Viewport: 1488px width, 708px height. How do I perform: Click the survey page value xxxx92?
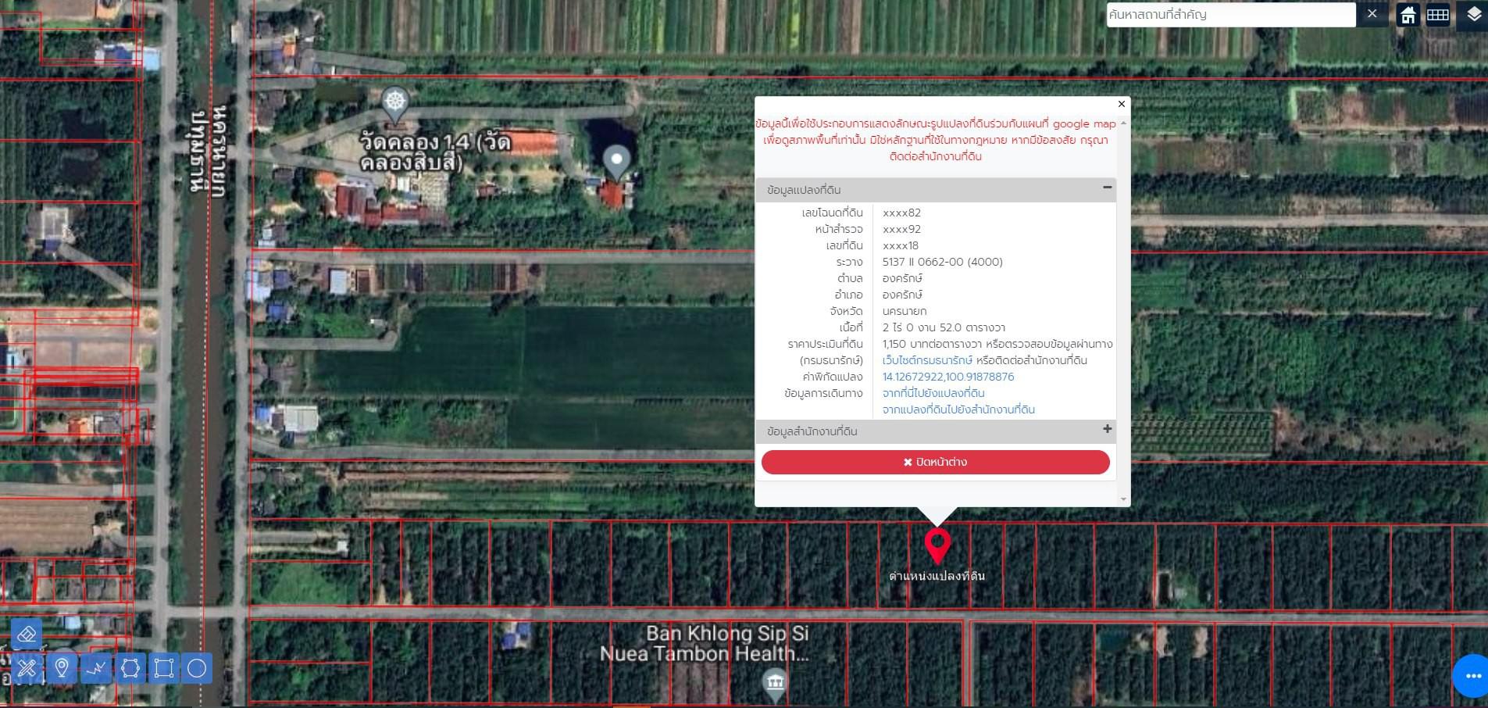click(x=901, y=229)
